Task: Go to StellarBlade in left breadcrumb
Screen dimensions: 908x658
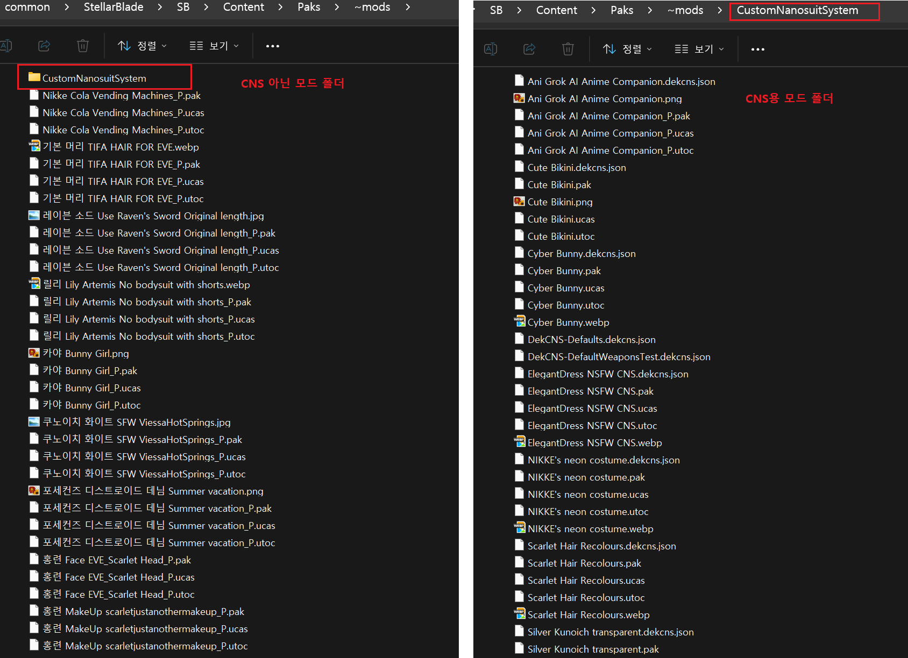Action: (113, 7)
